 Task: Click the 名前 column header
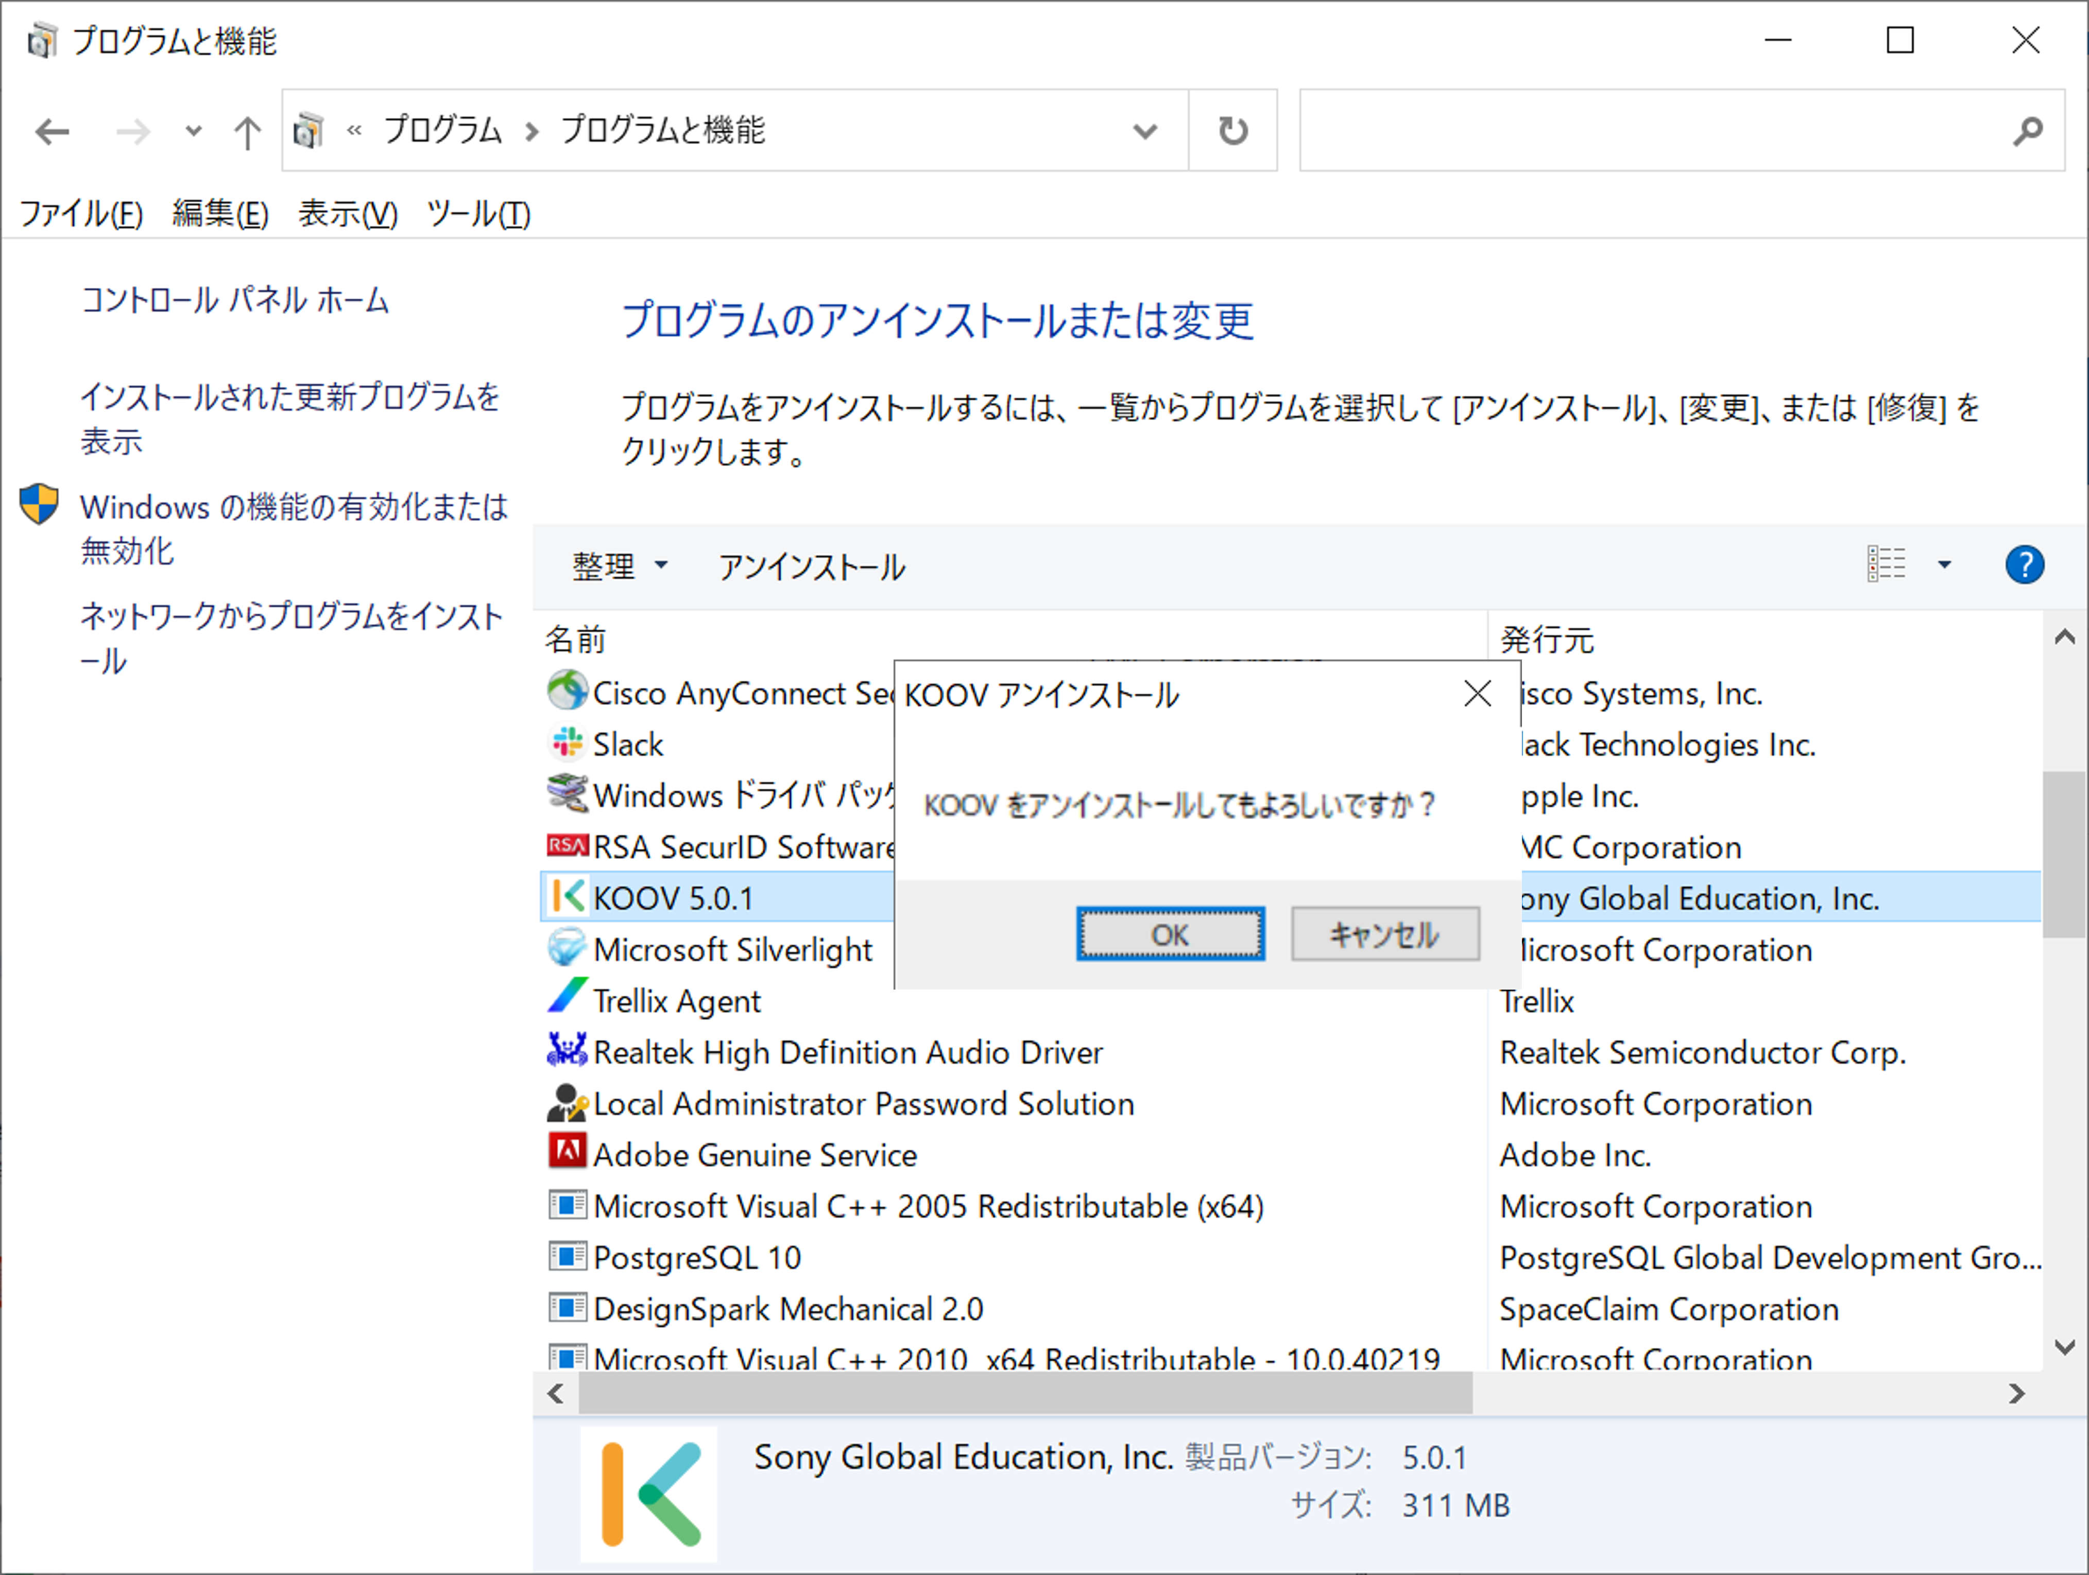click(x=1011, y=639)
